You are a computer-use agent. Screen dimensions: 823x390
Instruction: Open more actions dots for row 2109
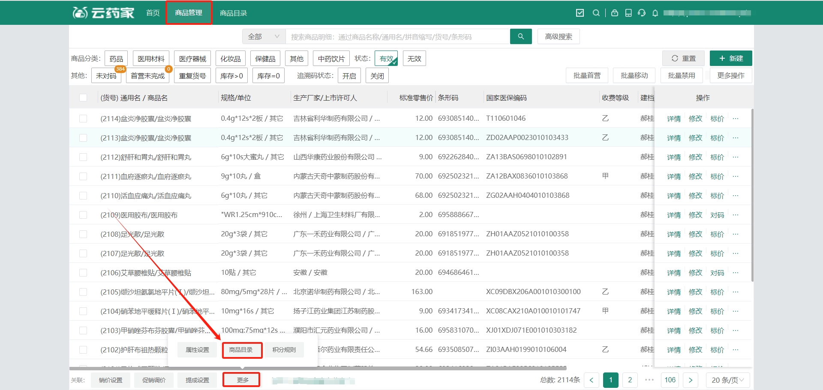click(736, 215)
